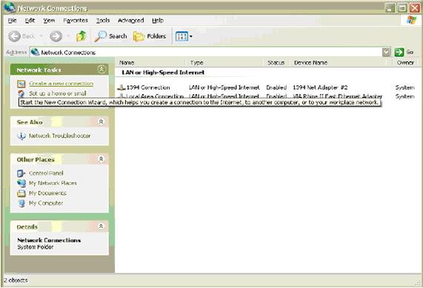Screen dimensions: 423x288
Task: Open My Network Places link
Action: pyautogui.click(x=53, y=183)
